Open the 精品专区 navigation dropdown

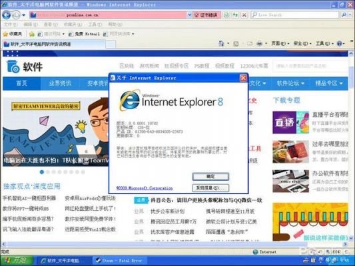(x=329, y=83)
